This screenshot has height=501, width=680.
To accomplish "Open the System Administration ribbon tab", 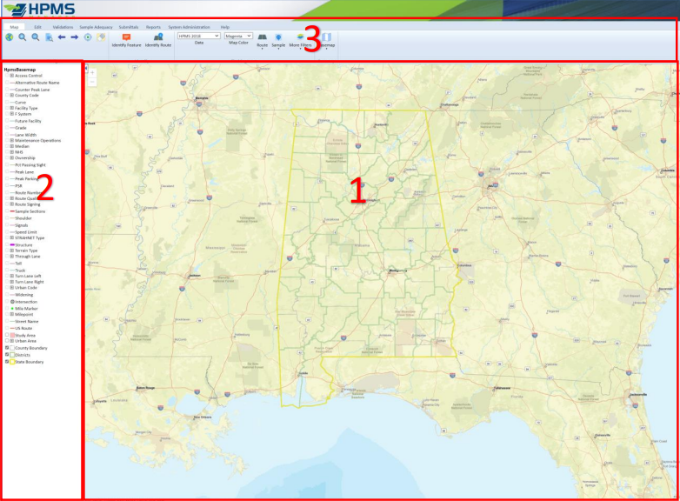I will click(189, 27).
